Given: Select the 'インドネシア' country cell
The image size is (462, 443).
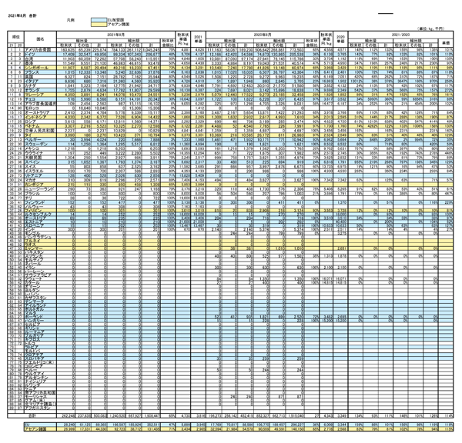Looking at the screenshot, I should [x=40, y=117].
